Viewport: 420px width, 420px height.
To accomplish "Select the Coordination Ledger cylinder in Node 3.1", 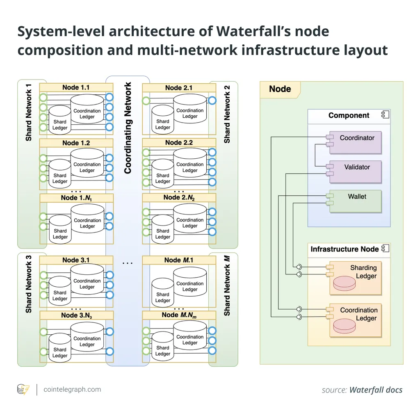I will click(87, 279).
